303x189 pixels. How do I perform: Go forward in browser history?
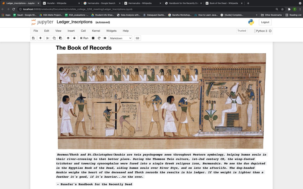click(8, 9)
